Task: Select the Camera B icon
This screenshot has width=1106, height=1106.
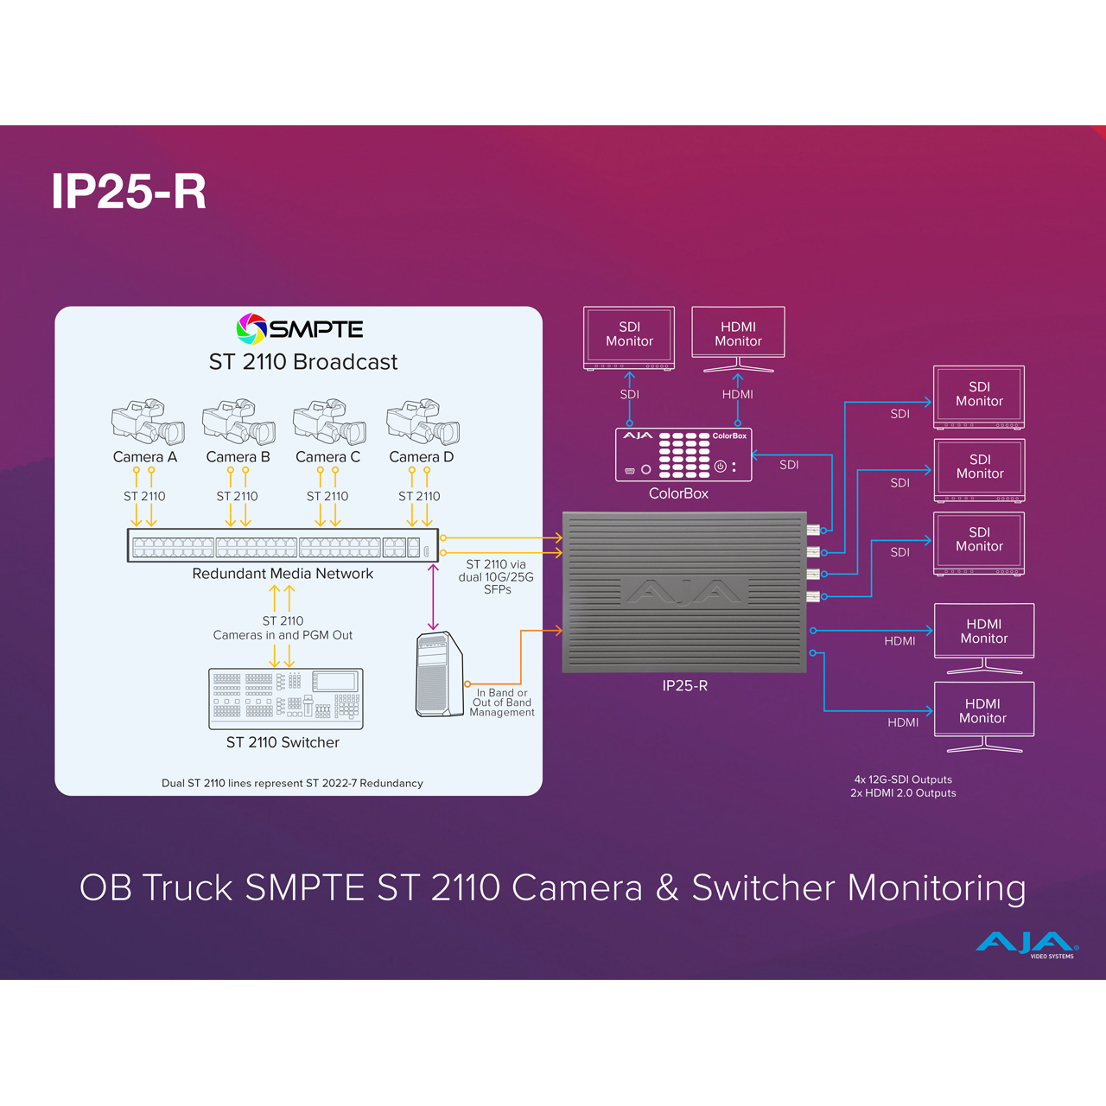Action: (x=238, y=422)
